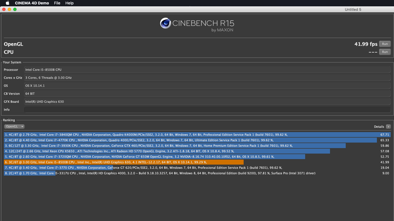Minimize the Untitled 5 window
This screenshot has width=394, height=221.
9,9
